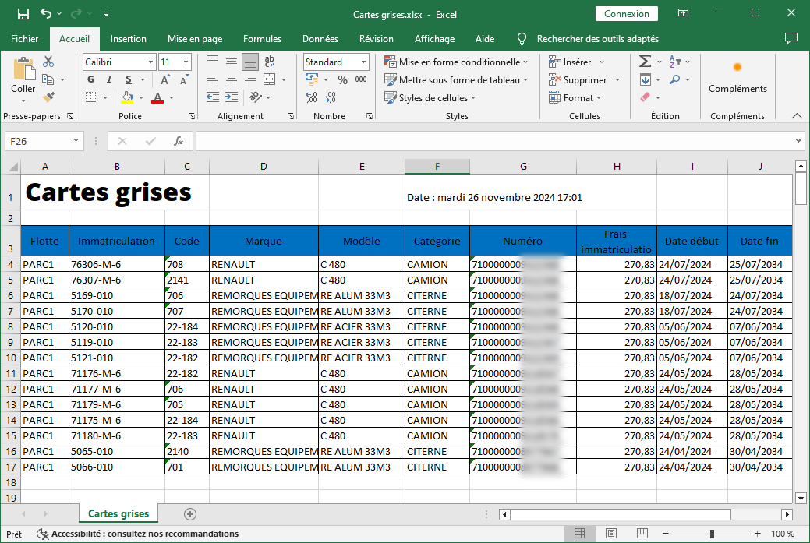Toggle italic with the I button
The height and width of the screenshot is (543, 810).
[x=109, y=79]
